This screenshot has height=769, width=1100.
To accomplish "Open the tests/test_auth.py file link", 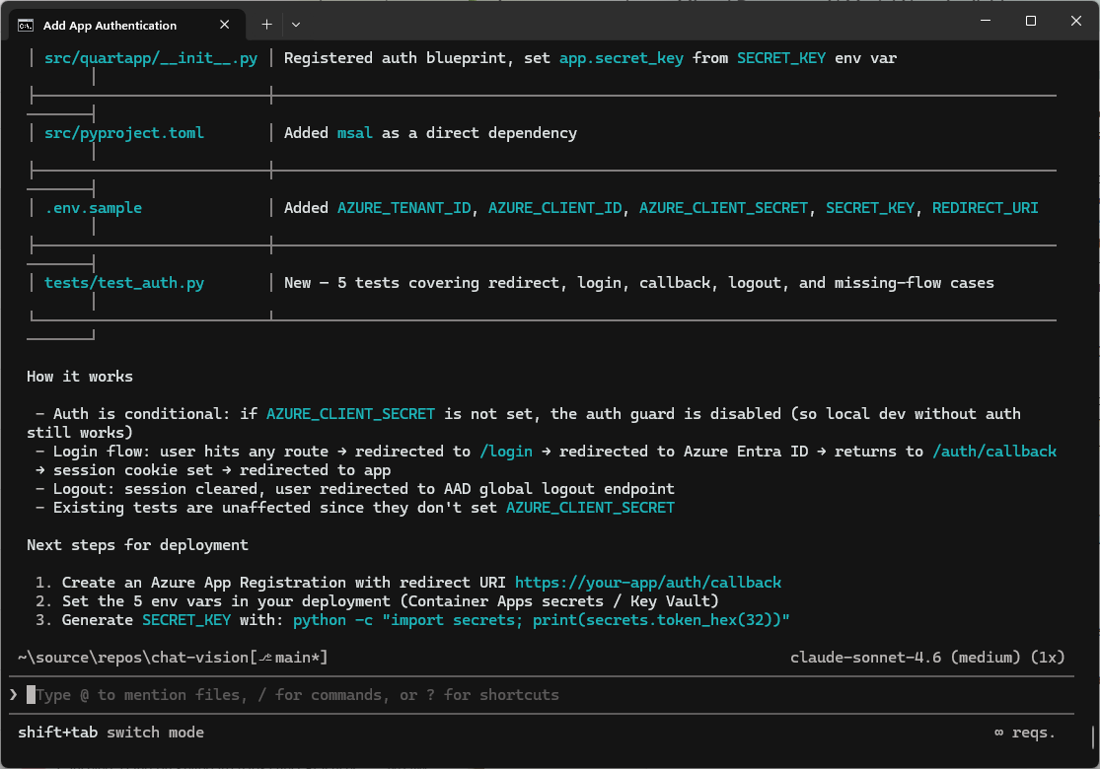I will [123, 282].
